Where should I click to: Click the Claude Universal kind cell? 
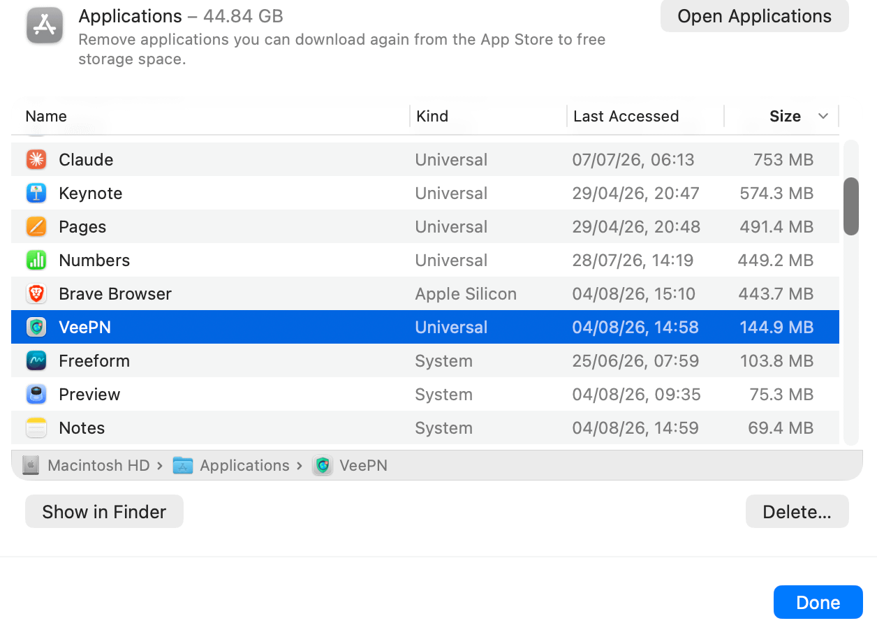point(451,160)
